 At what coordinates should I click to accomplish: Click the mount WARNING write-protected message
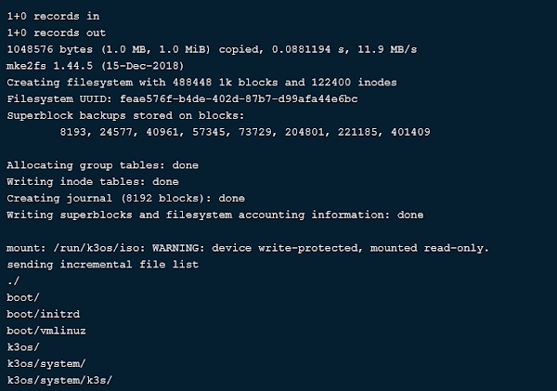tap(248, 248)
